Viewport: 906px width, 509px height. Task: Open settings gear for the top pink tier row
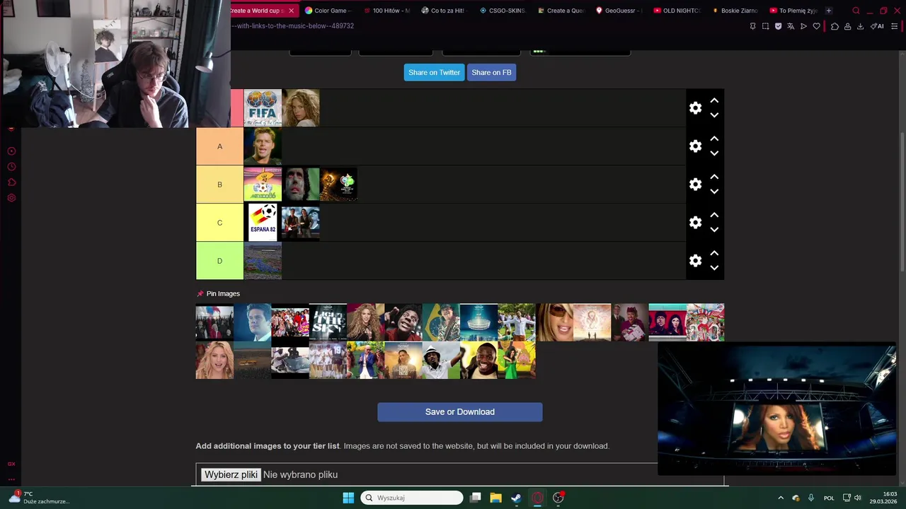[695, 108]
